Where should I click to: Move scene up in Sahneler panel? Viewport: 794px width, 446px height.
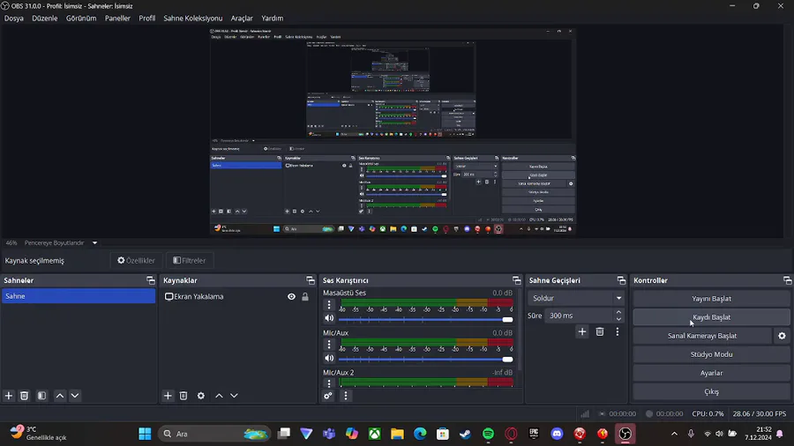(x=60, y=396)
